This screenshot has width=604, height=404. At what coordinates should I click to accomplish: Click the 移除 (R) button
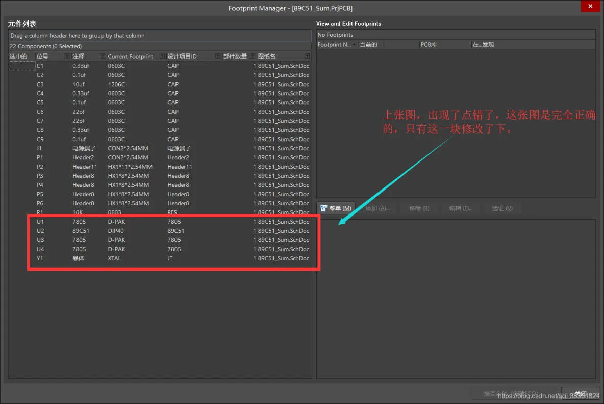pos(419,208)
